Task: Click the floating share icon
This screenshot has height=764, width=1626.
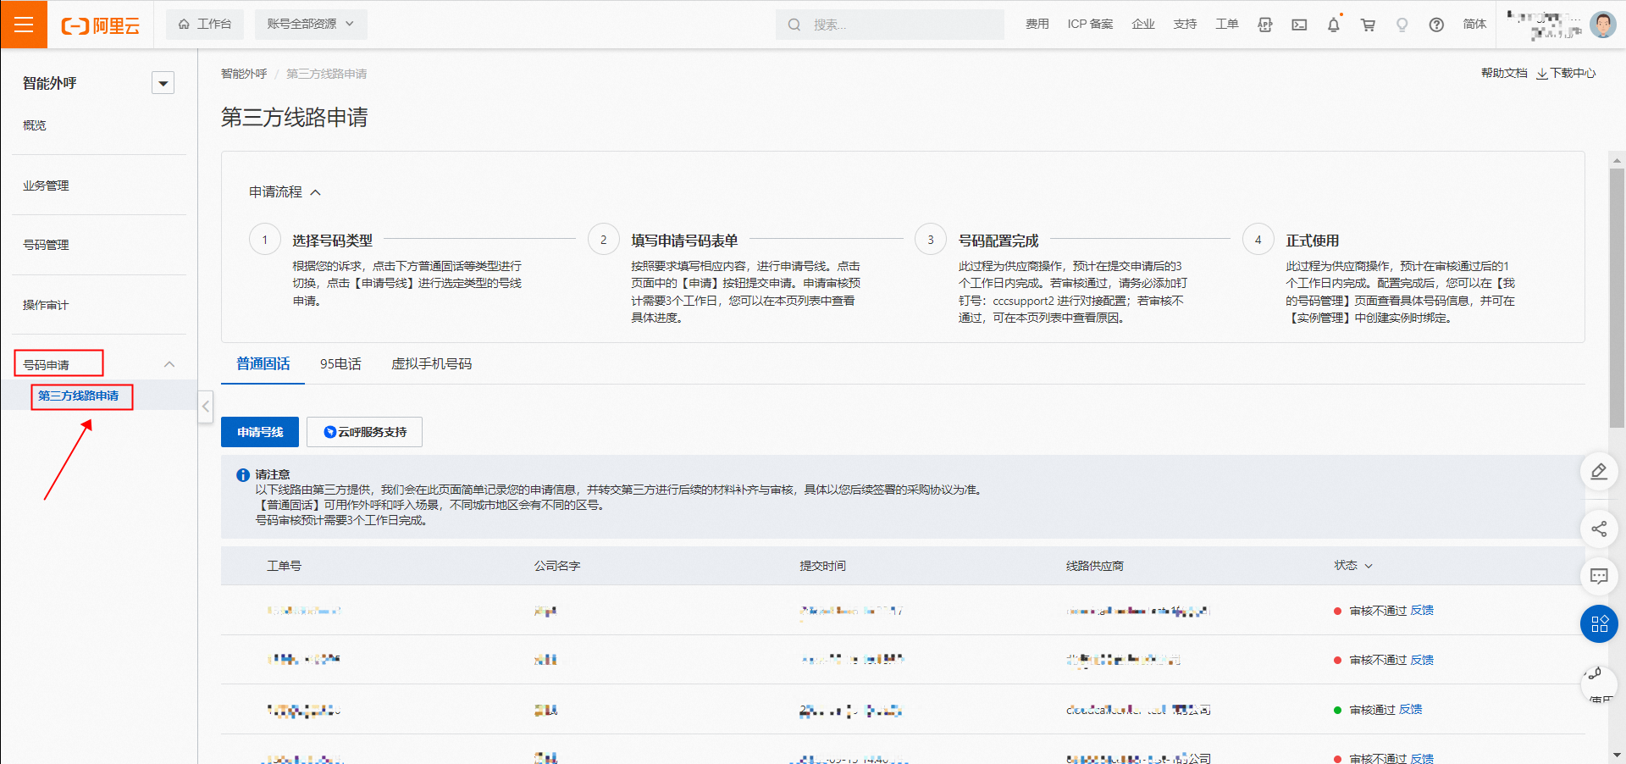Action: 1599,529
